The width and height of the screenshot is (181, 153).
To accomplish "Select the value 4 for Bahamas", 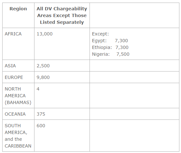I will [x=38, y=89].
